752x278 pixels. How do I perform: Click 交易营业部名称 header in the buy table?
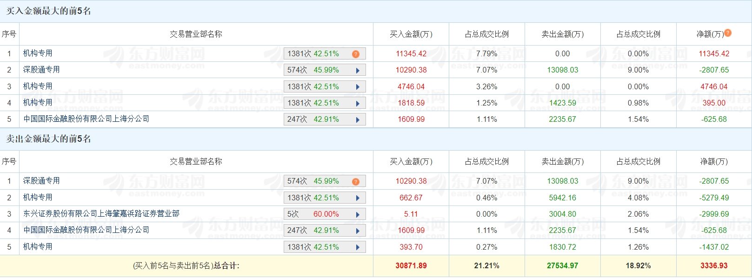click(196, 34)
